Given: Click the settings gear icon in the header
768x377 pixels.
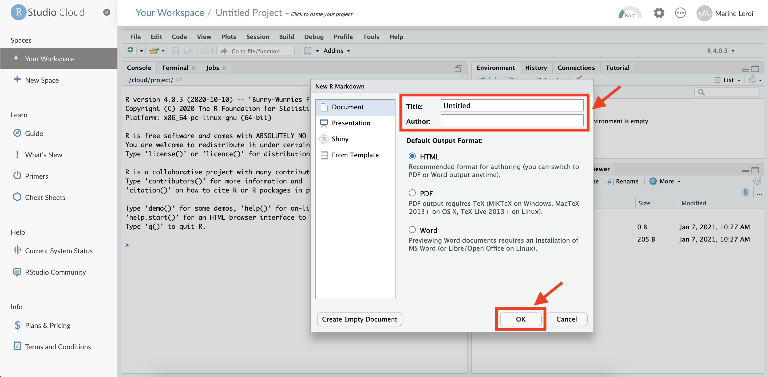Looking at the screenshot, I should [659, 13].
